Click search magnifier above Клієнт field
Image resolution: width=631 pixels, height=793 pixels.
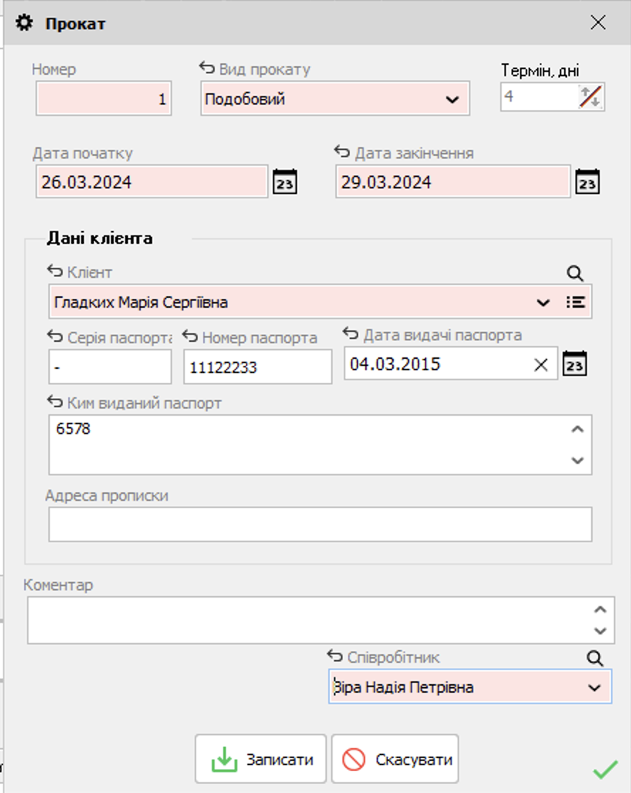[x=575, y=273]
